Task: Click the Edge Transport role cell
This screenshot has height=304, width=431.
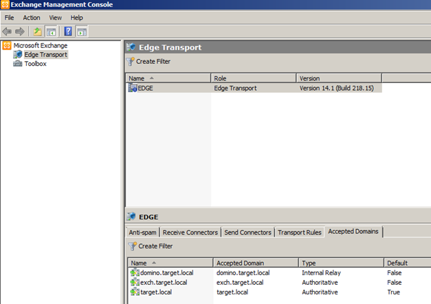Action: point(235,89)
